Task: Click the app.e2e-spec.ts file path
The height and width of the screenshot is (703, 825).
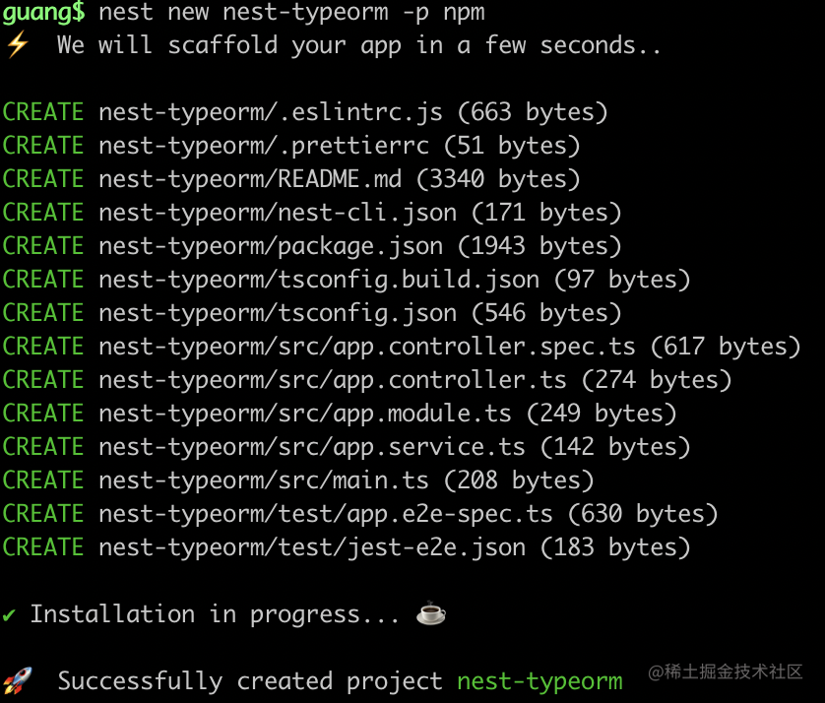Action: pos(326,514)
